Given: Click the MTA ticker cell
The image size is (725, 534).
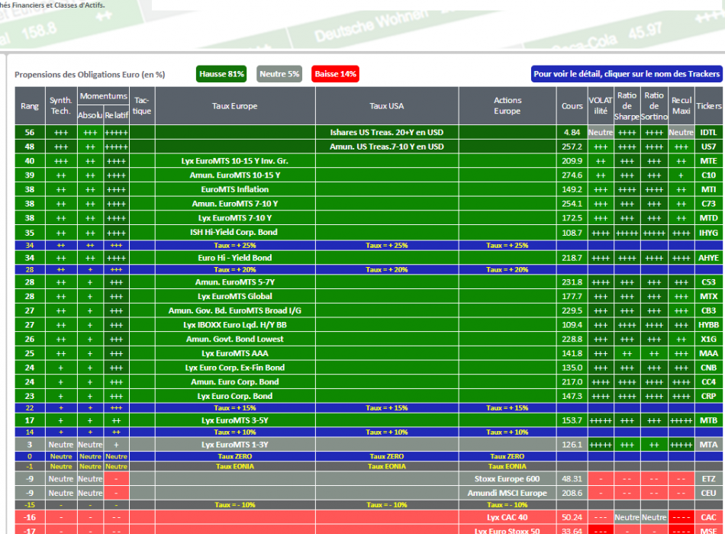Looking at the screenshot, I should coord(708,445).
